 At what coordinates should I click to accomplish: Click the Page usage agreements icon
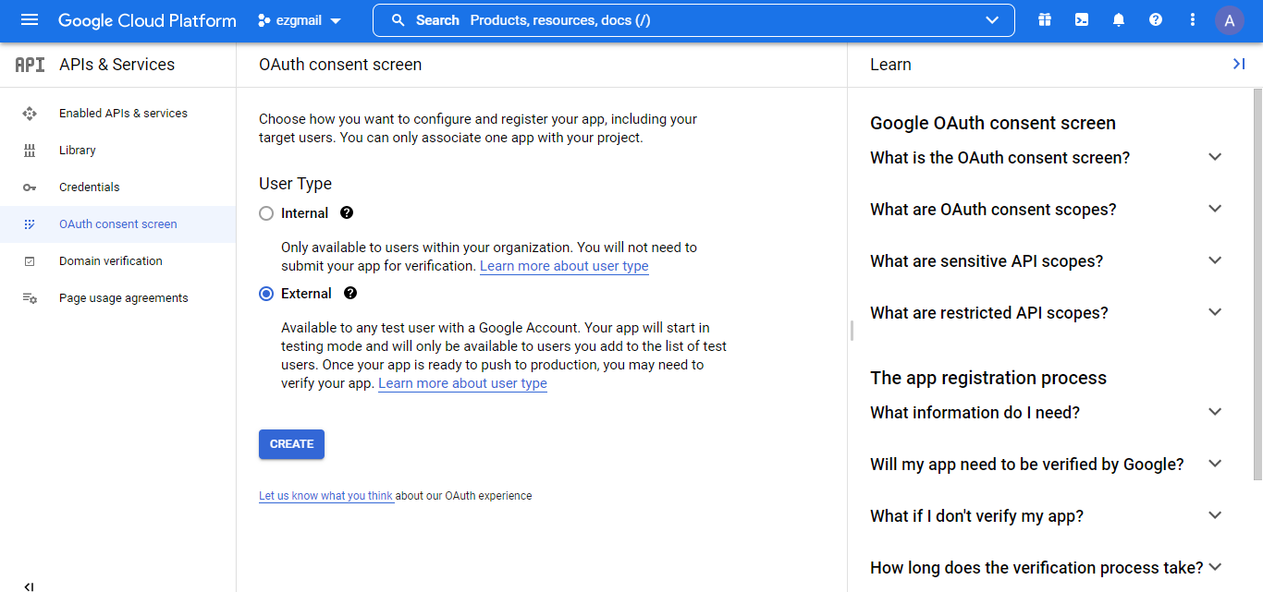coord(30,298)
